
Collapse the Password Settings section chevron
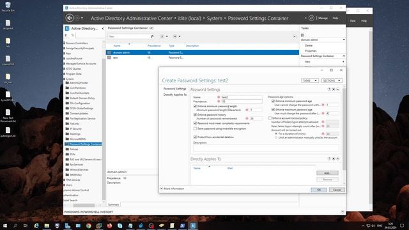pos(338,89)
